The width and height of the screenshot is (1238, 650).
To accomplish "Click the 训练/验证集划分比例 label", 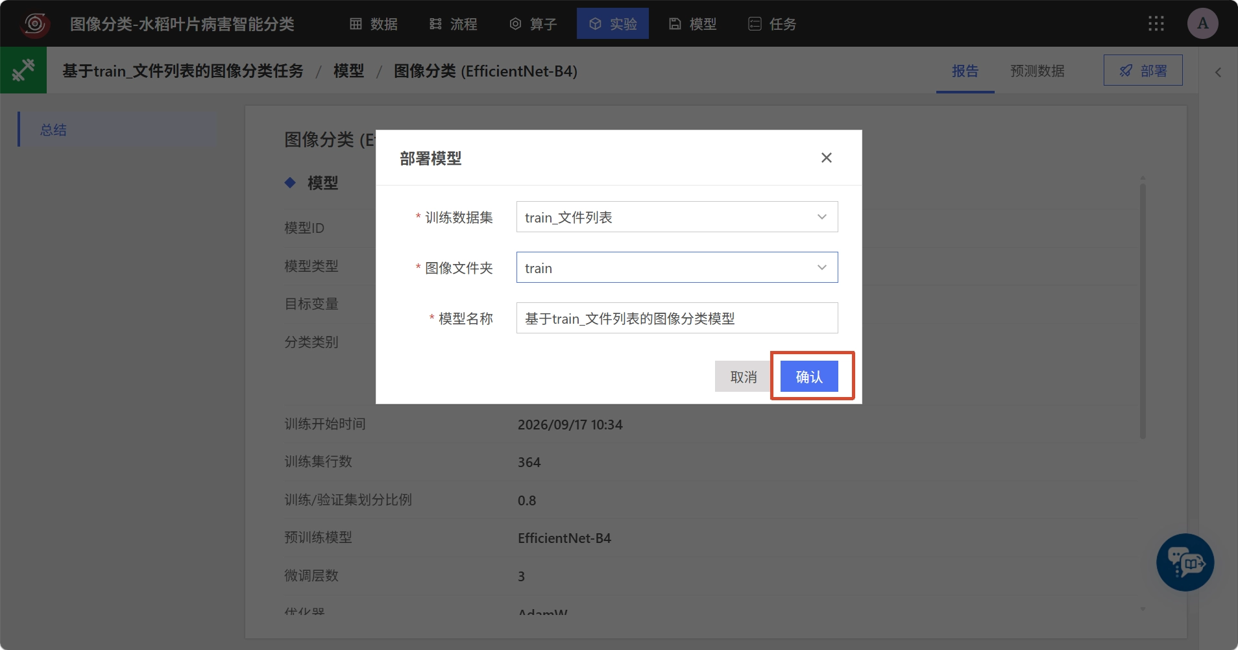I will point(348,500).
